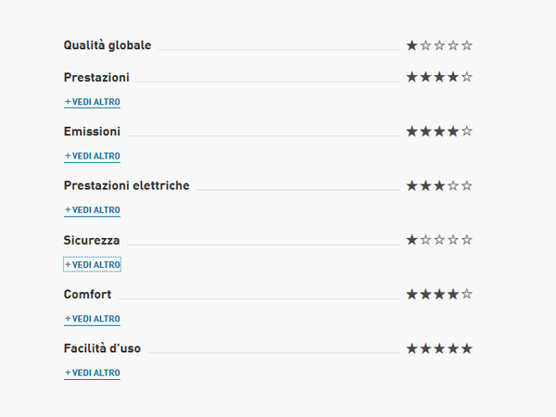Click the Qualità globale label
The height and width of the screenshot is (417, 556).
point(107,45)
